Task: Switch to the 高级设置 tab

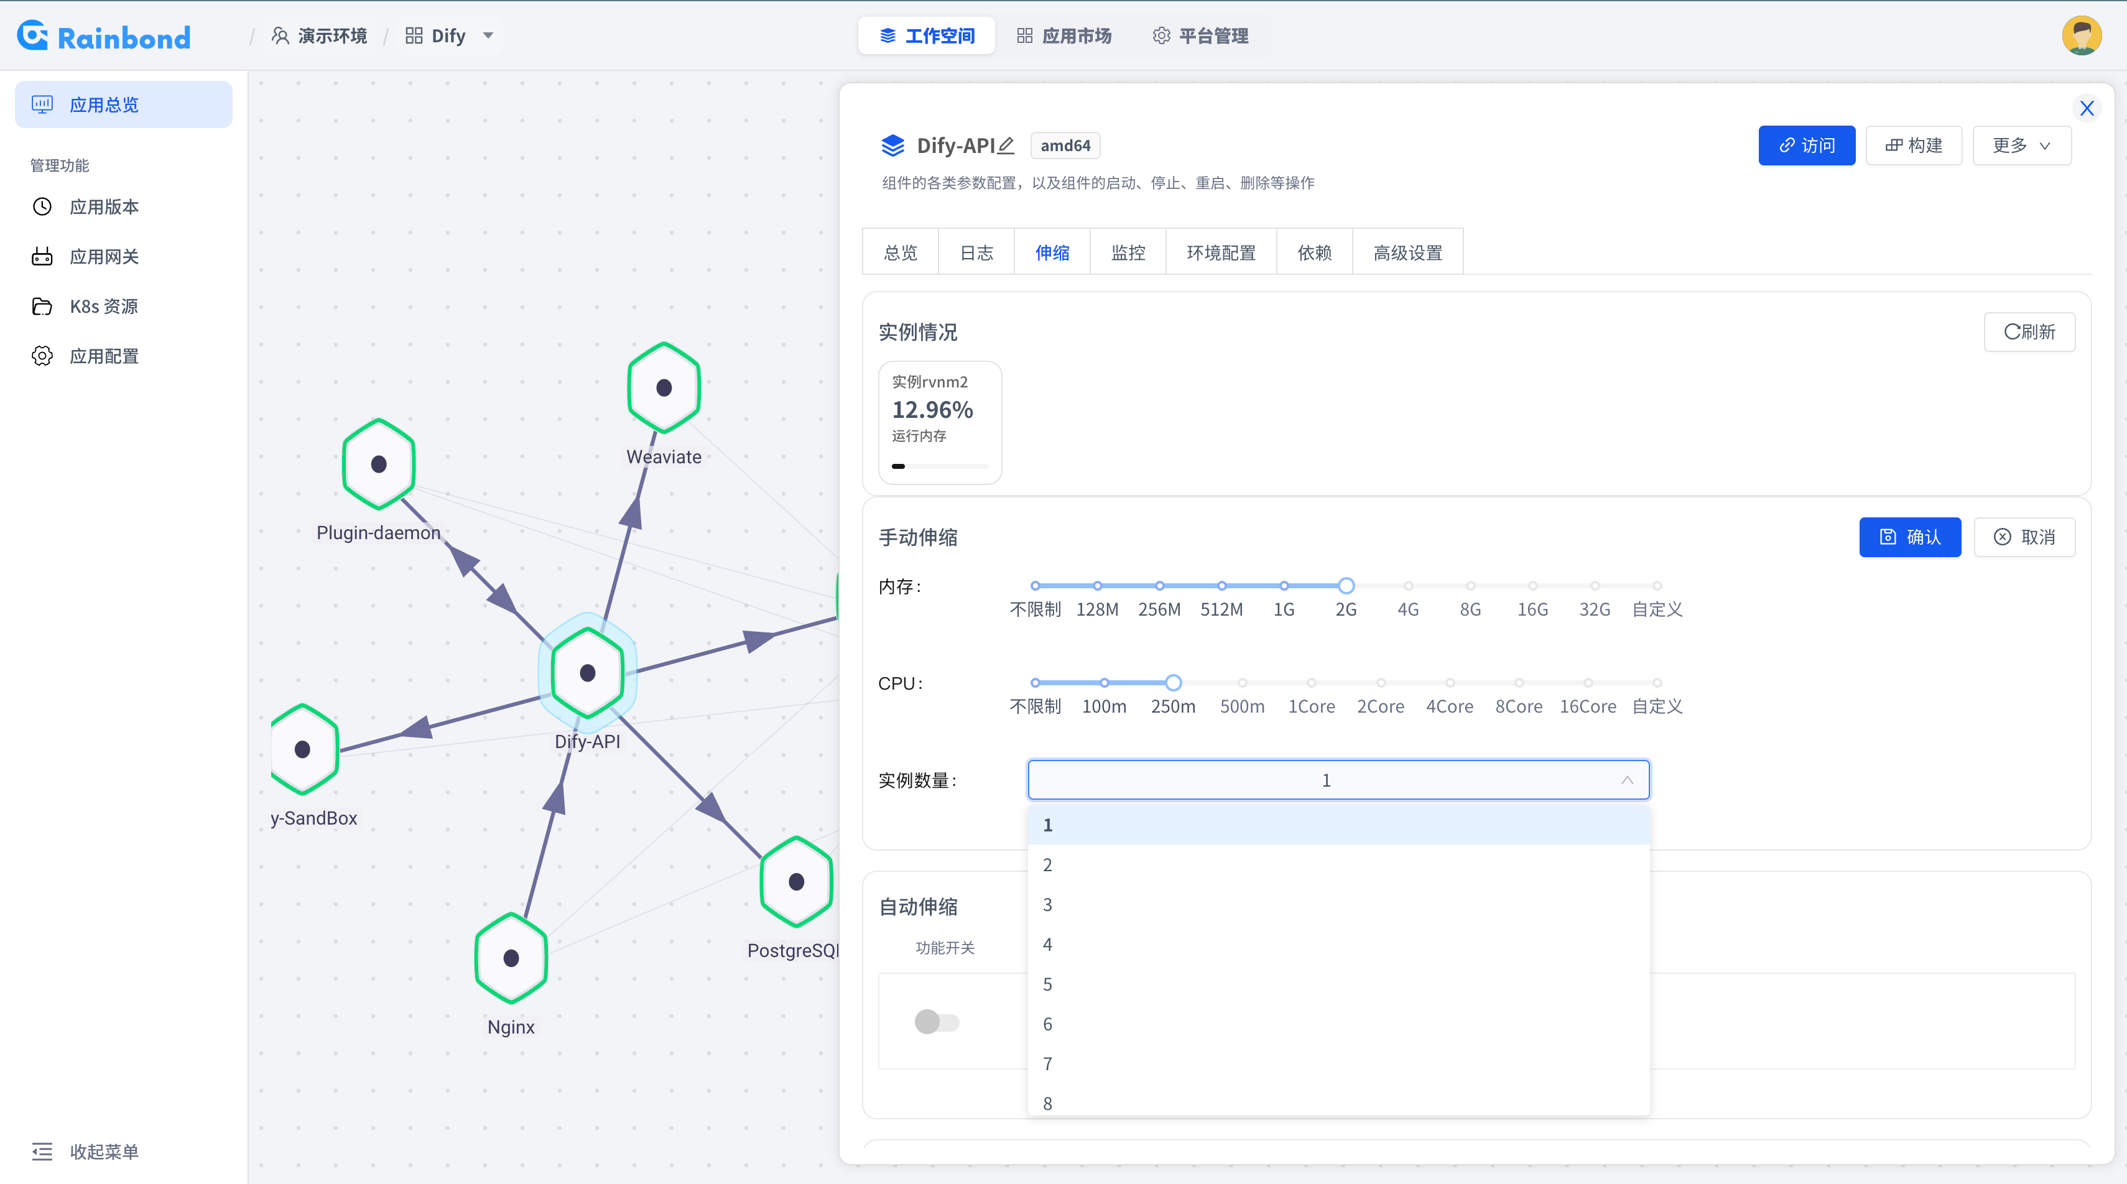Action: click(1408, 252)
